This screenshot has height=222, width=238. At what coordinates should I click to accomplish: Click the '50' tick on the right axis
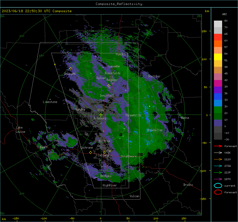click(205, 87)
